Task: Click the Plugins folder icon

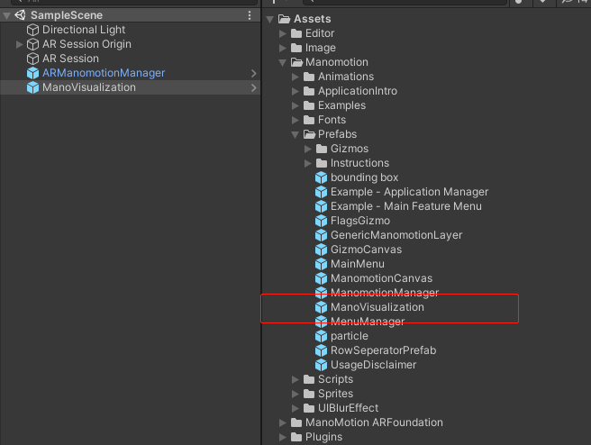Action: click(296, 437)
